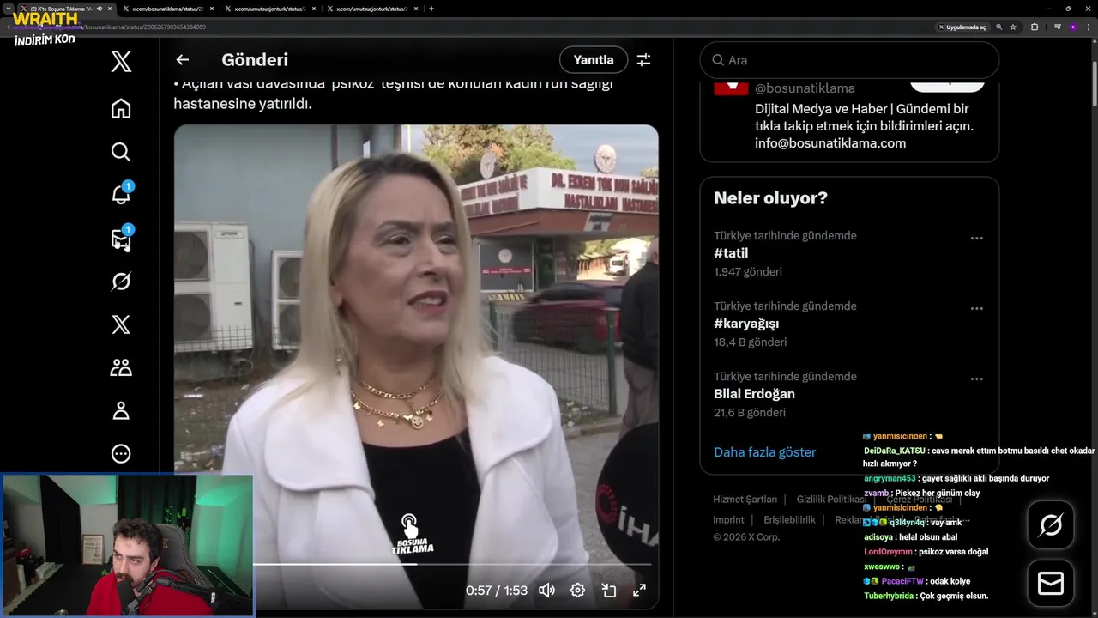1098x618 pixels.
Task: Open the floating messages envelope button
Action: 1050,584
